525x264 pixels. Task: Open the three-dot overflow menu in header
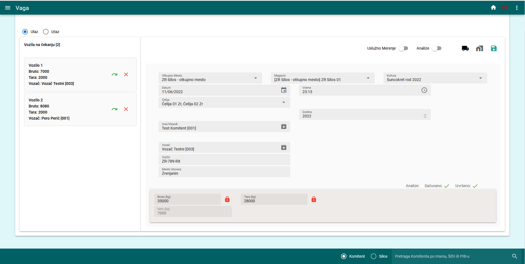click(x=517, y=7)
